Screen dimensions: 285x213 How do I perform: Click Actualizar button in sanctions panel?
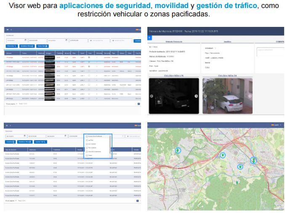point(11,142)
